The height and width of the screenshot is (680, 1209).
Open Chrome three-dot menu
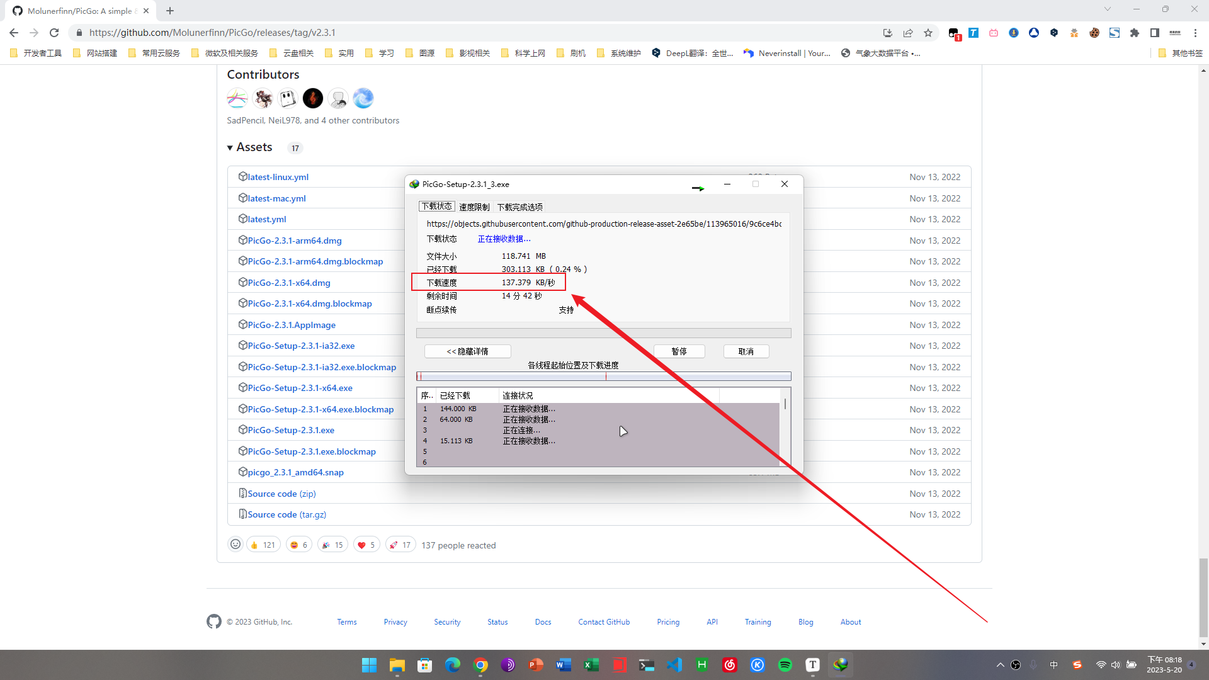[1195, 33]
